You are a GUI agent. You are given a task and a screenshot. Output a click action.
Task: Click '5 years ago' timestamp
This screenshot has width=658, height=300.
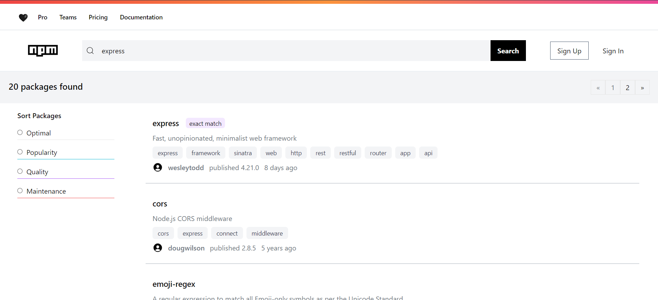pyautogui.click(x=279, y=248)
